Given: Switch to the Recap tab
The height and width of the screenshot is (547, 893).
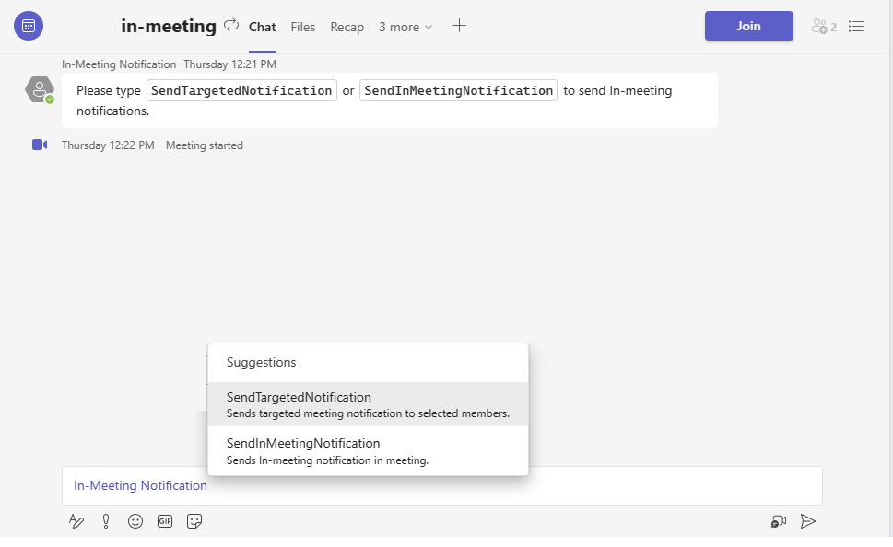Looking at the screenshot, I should [x=347, y=27].
